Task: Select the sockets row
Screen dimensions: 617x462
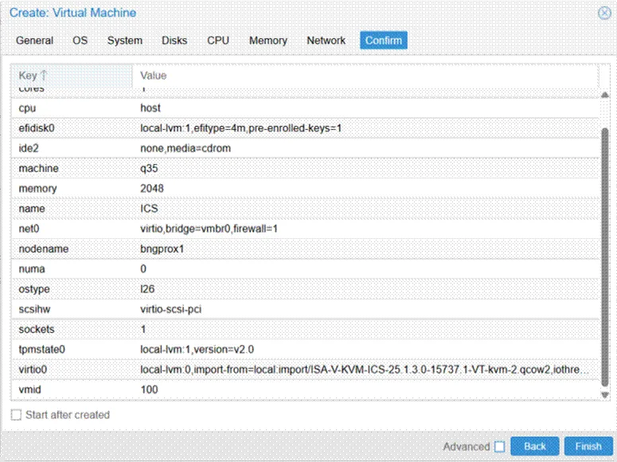Action: tap(305, 329)
